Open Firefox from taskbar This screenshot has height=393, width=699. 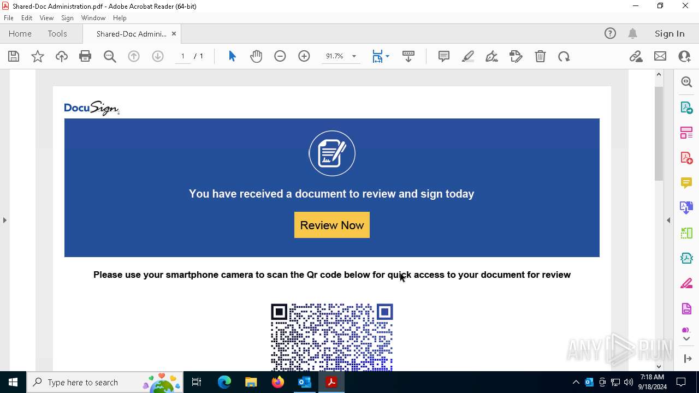coord(277,382)
